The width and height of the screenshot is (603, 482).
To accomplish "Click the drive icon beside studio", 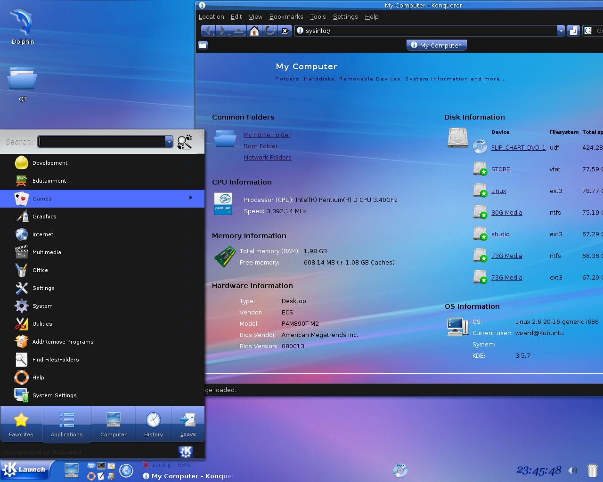I will click(480, 233).
